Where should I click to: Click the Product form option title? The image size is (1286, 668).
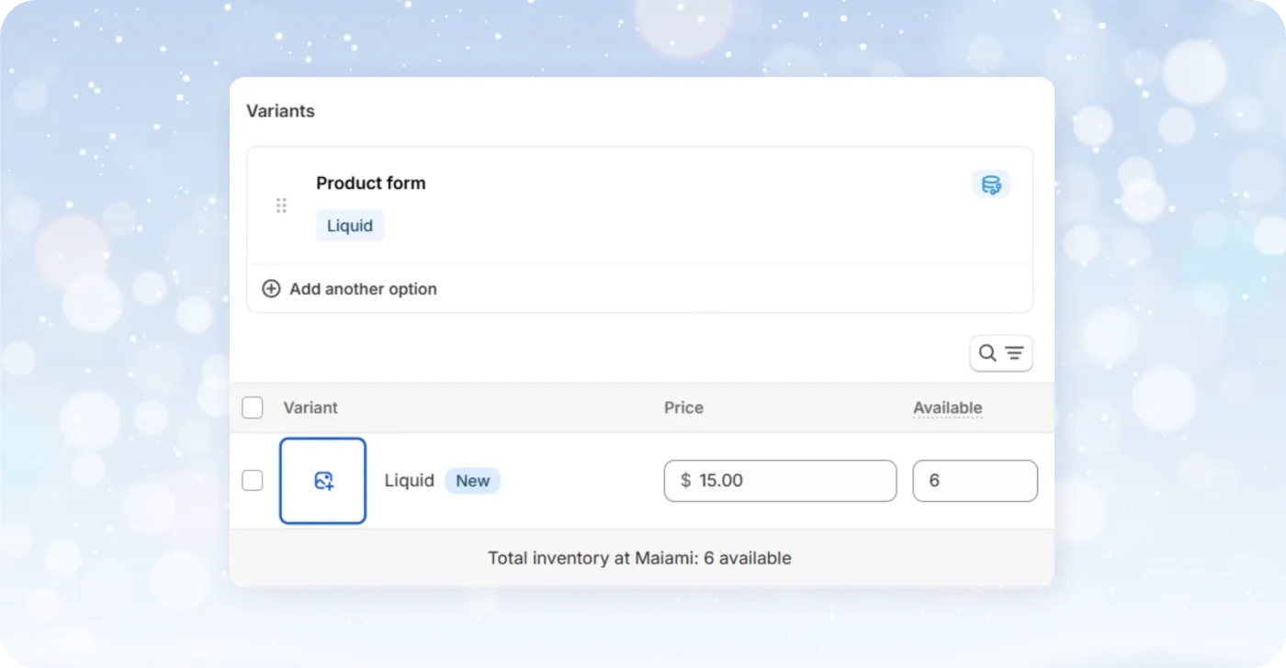pos(371,183)
